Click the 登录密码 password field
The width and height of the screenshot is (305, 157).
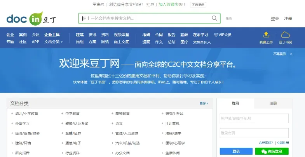pyautogui.click(x=254, y=133)
